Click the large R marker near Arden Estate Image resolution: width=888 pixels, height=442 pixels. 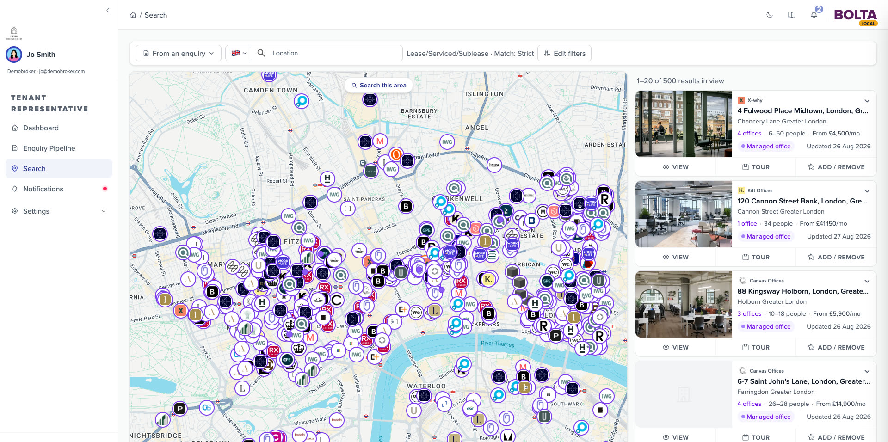tap(604, 199)
